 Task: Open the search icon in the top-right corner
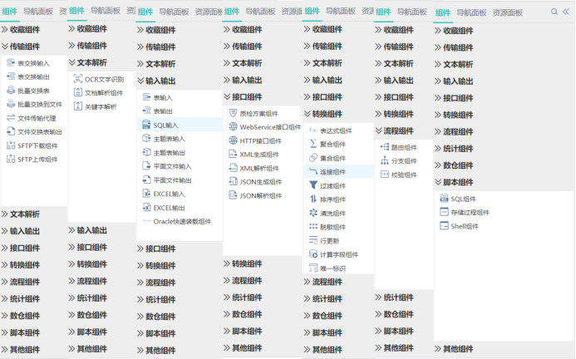pyautogui.click(x=554, y=12)
